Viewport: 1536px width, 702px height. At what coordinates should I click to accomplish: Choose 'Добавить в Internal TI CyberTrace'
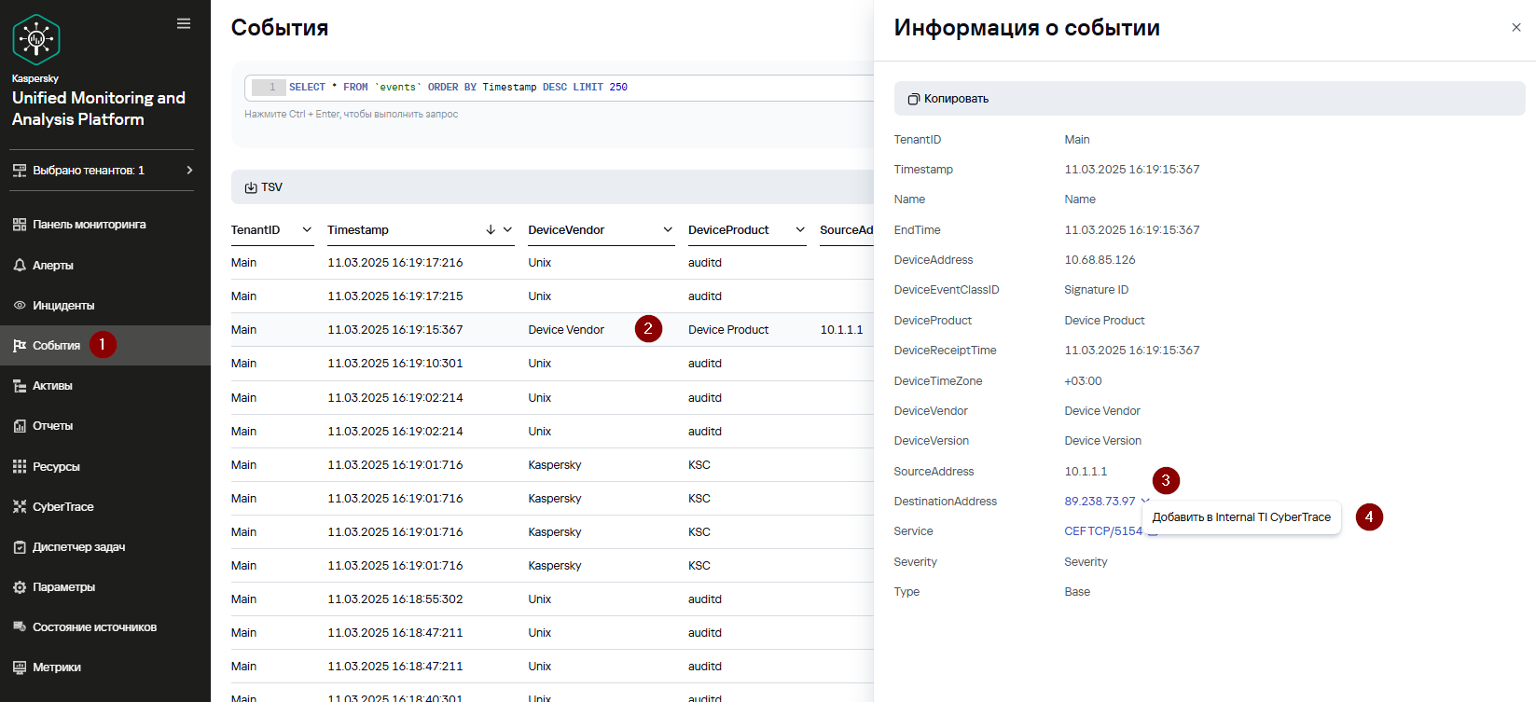coord(1241,517)
